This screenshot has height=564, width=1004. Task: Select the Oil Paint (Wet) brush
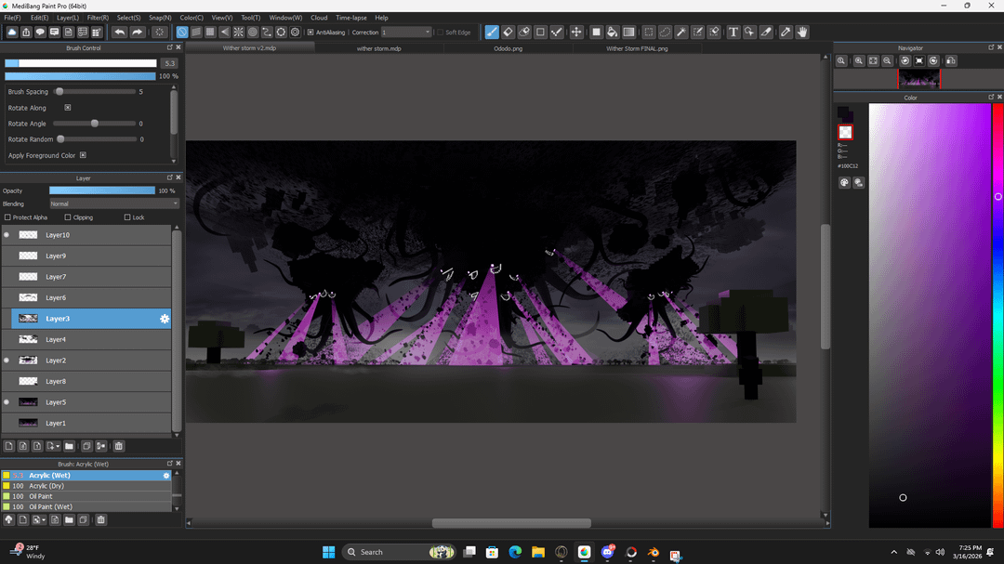click(50, 507)
